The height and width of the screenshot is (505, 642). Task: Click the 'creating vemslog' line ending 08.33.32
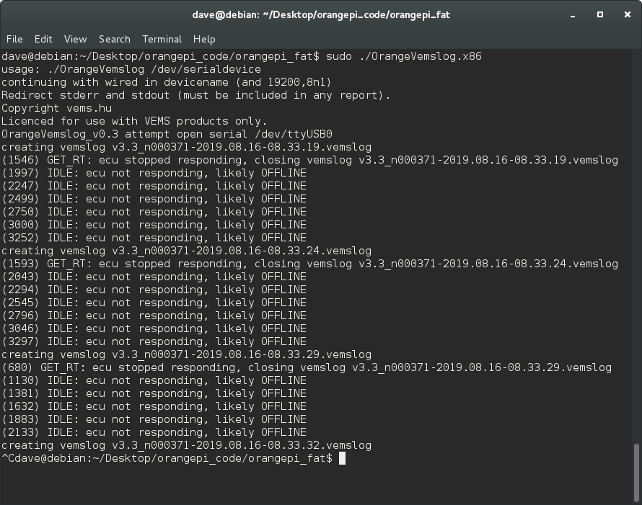tap(186, 446)
